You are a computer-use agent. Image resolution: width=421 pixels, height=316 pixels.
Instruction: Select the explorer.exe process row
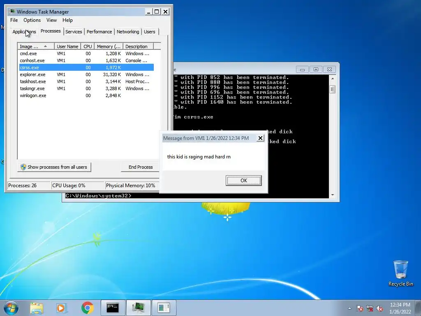point(86,74)
